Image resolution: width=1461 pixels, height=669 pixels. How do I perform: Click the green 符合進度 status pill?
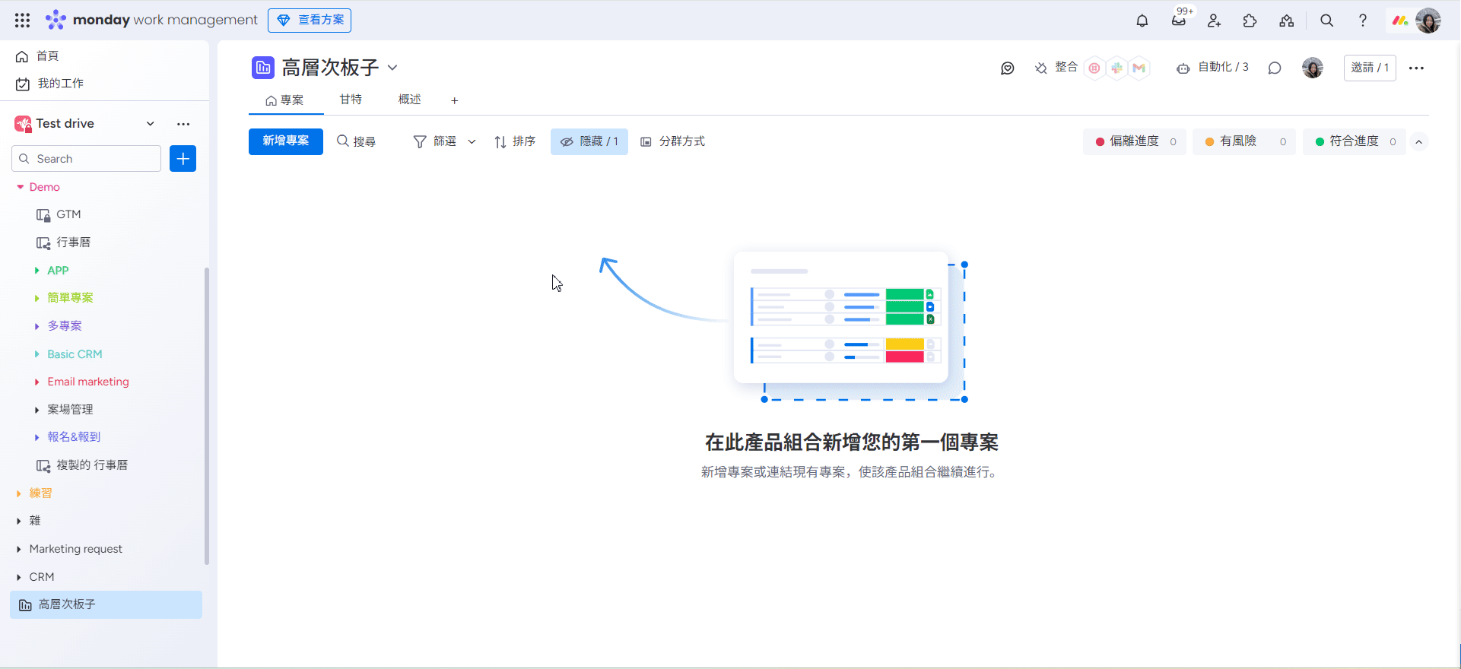(1355, 141)
